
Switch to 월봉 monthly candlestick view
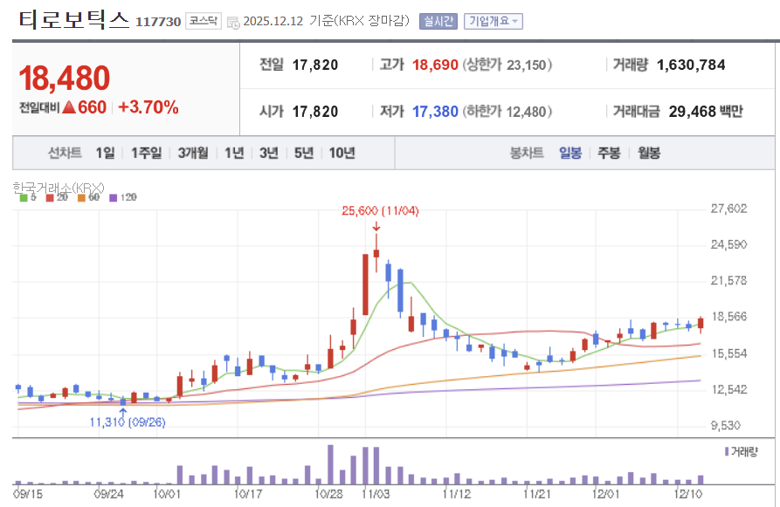pos(650,152)
